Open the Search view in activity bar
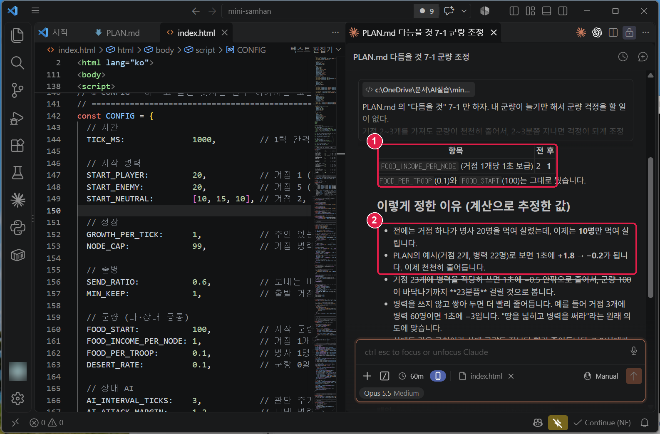The width and height of the screenshot is (660, 434). click(17, 63)
